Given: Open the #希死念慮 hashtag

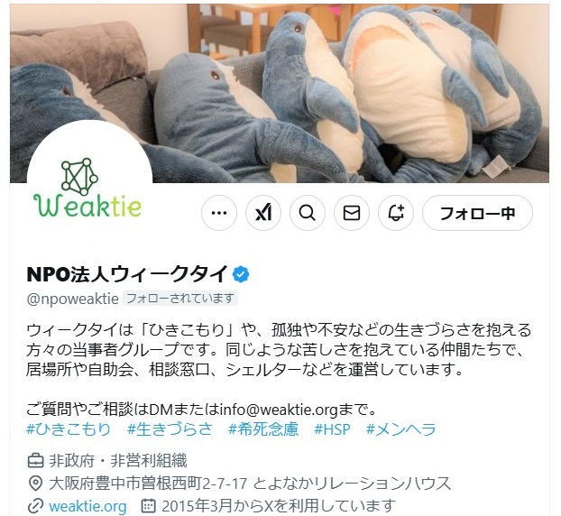Looking at the screenshot, I should (x=263, y=429).
